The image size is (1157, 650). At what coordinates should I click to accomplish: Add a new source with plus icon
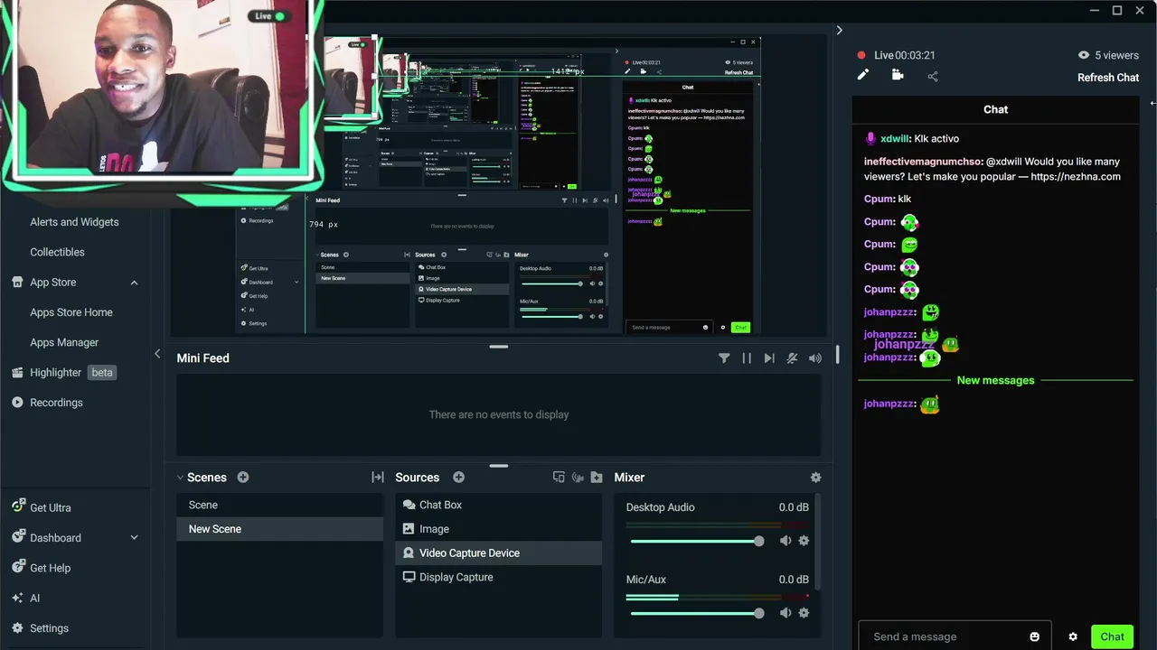pos(459,478)
